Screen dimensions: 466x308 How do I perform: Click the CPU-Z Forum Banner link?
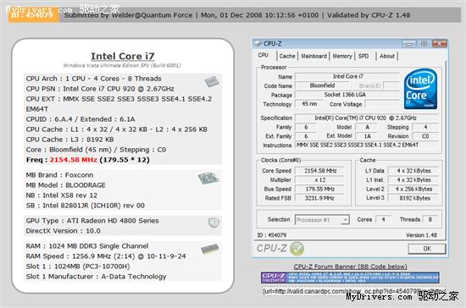[350, 267]
